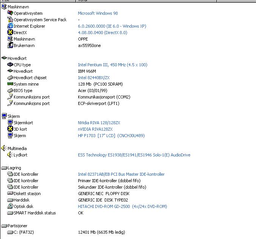Image resolution: width=256 pixels, height=239 pixels.
Task: Open the ESS Technology Solo-1 AudioDrive link
Action: coord(134,155)
